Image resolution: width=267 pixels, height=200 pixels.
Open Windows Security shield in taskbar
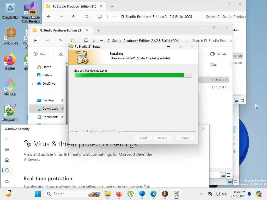pos(142,194)
